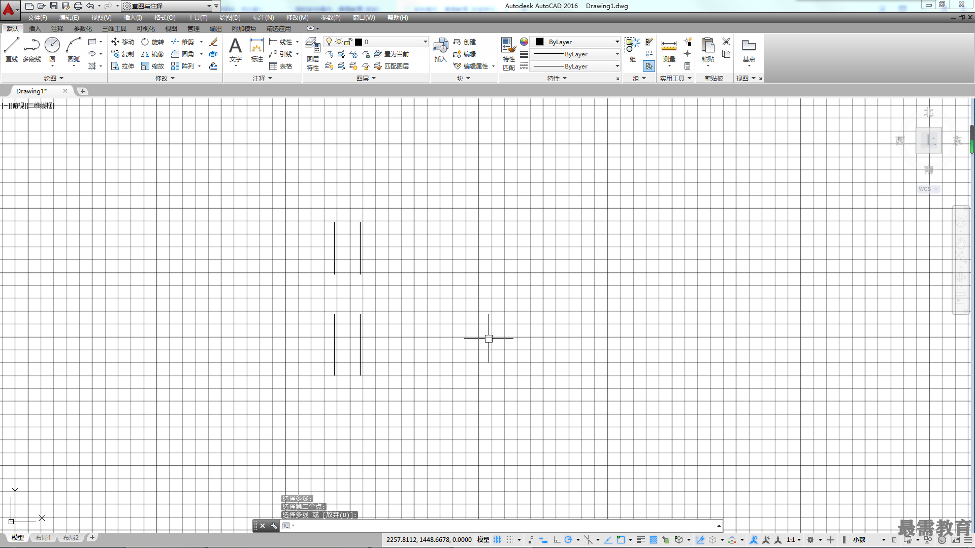Viewport: 975px width, 548px height.
Task: Click the Trim (修剪) tool
Action: 182,42
